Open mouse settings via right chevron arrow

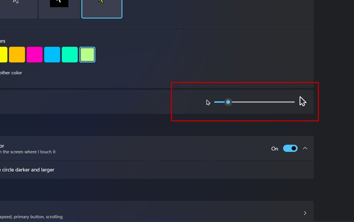[x=305, y=213]
